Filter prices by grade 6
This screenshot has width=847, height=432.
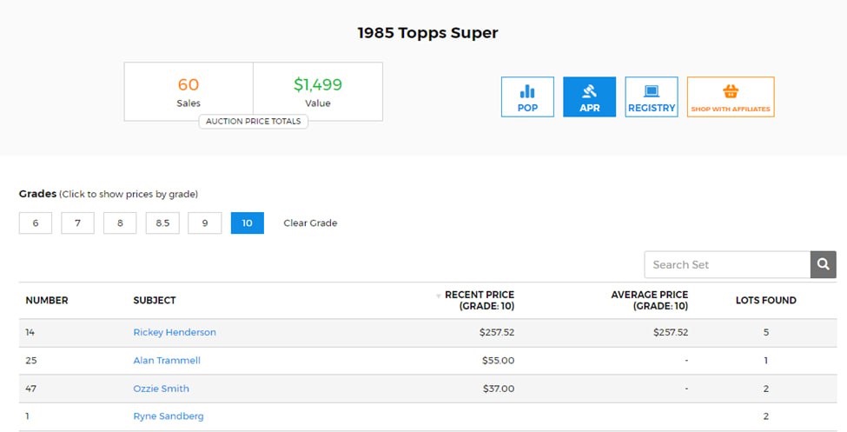pos(36,223)
